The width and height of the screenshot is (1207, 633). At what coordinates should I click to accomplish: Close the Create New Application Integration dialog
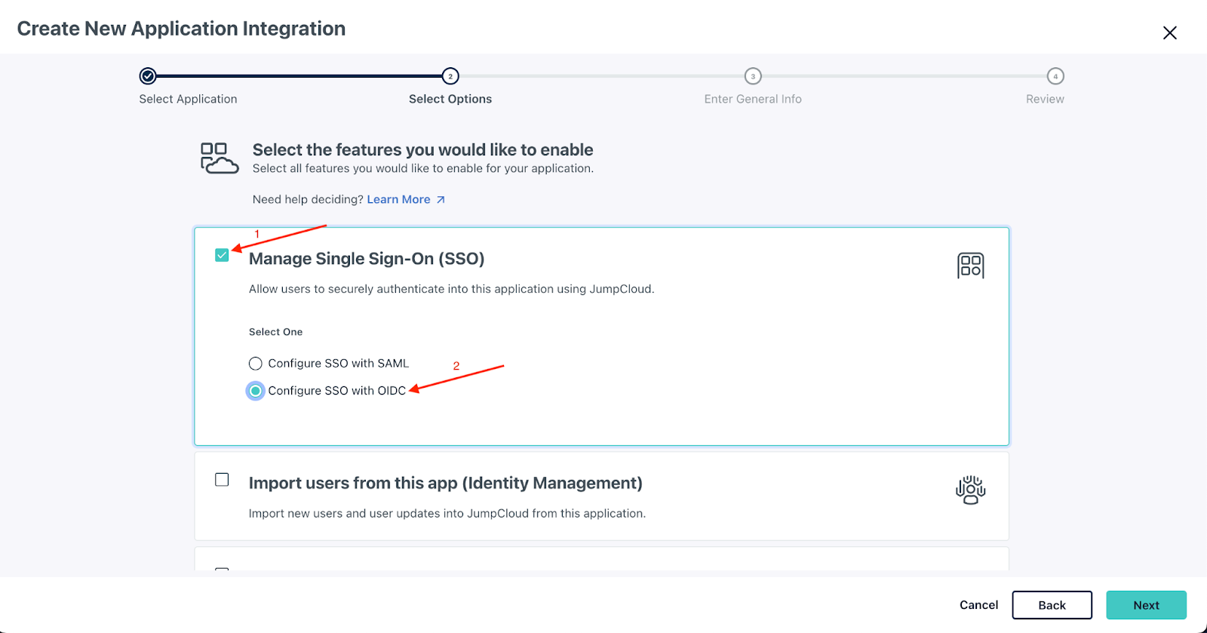[1169, 32]
